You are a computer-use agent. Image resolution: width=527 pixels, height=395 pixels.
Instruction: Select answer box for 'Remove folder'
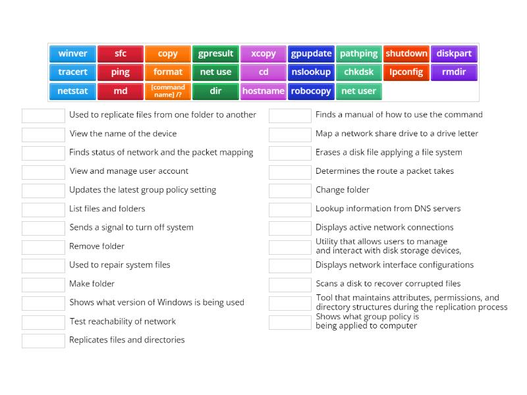[43, 247]
